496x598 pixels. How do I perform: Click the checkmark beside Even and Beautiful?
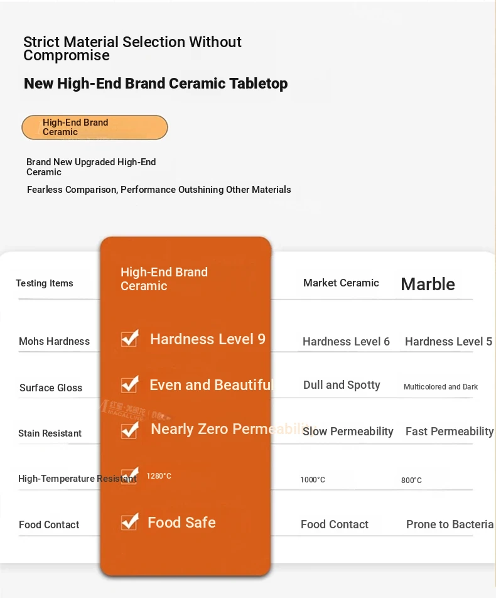[x=129, y=384]
